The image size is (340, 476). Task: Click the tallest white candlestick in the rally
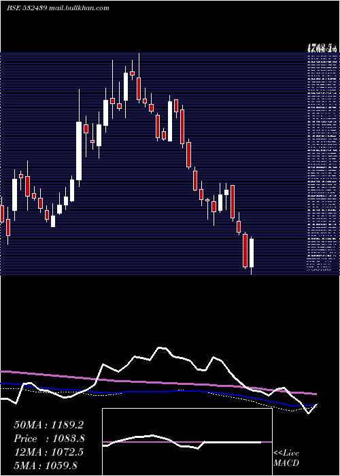coord(79,151)
